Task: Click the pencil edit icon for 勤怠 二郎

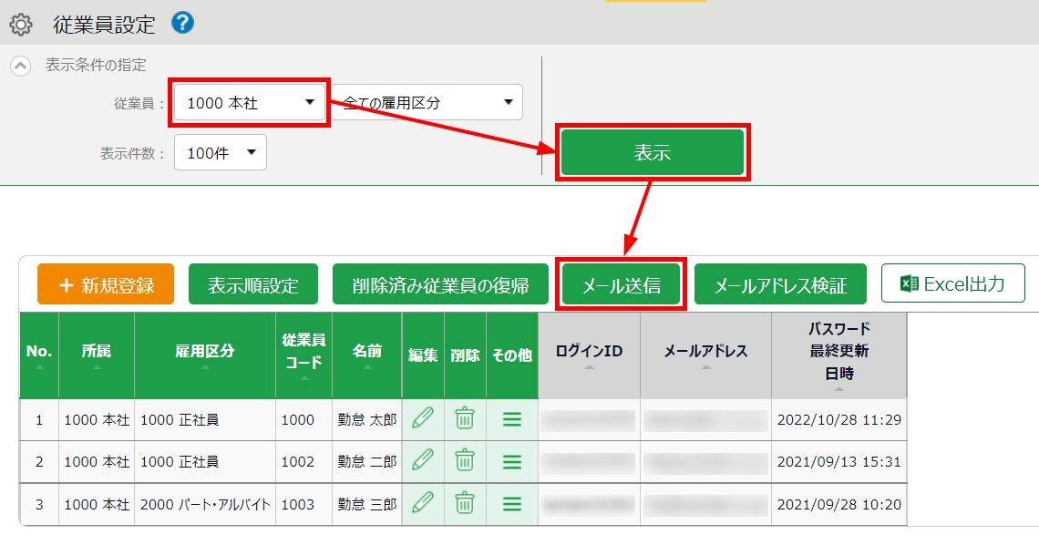Action: [423, 461]
